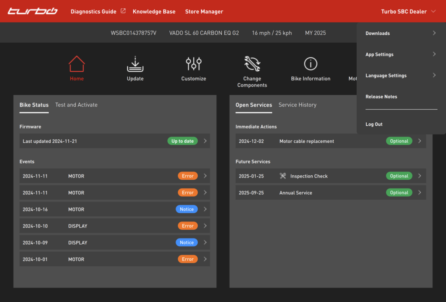
Task: Open the 2024-10-10 DISPLAY error event
Action: [x=115, y=226]
